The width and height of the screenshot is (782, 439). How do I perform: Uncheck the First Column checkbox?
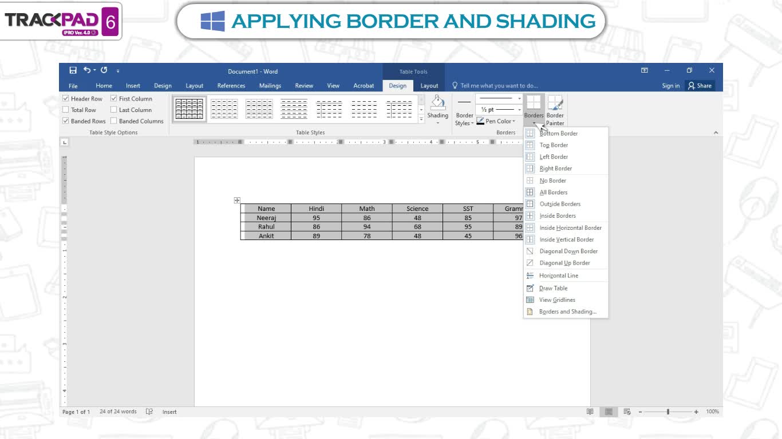coord(113,99)
